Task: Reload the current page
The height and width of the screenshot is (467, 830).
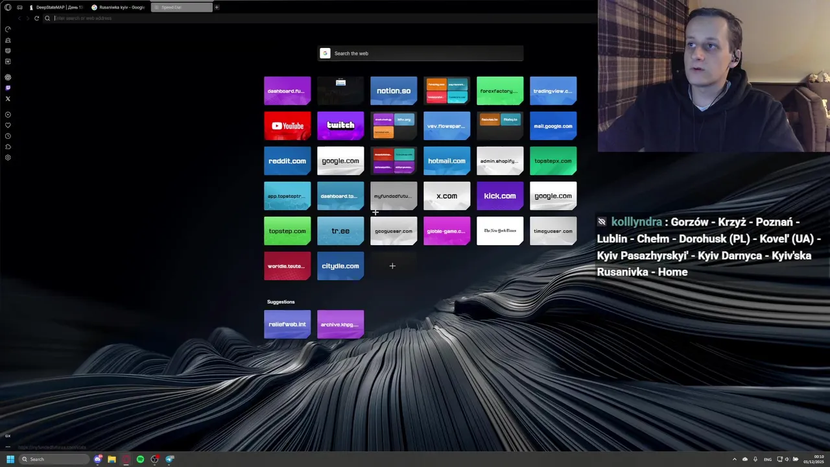Action: tap(36, 18)
